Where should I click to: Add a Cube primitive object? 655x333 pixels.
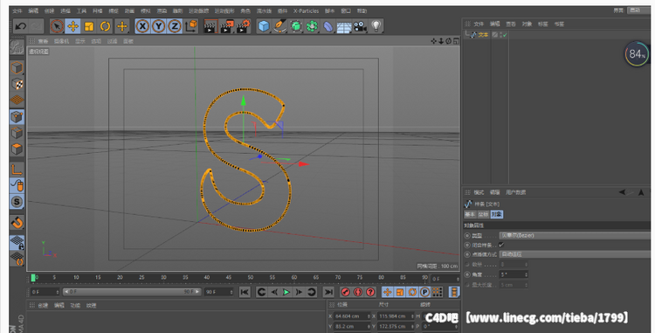[264, 26]
